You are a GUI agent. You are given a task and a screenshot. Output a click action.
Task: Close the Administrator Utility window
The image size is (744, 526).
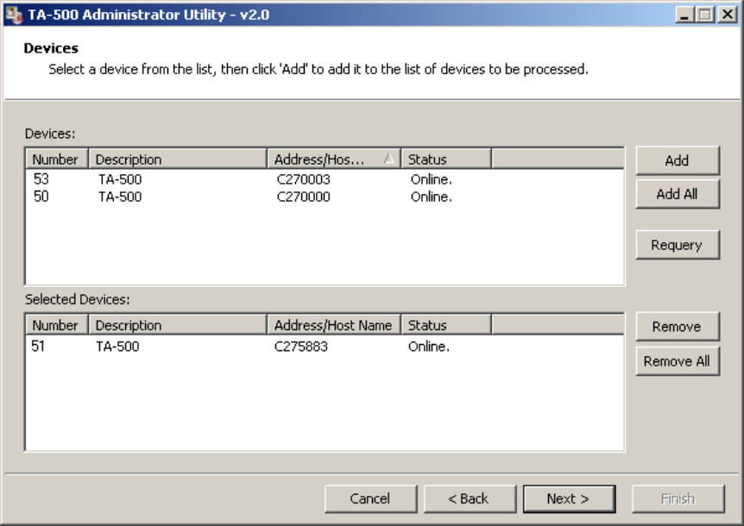(728, 15)
